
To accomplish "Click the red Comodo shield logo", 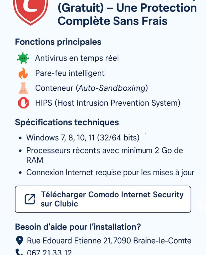I will coord(31,12).
